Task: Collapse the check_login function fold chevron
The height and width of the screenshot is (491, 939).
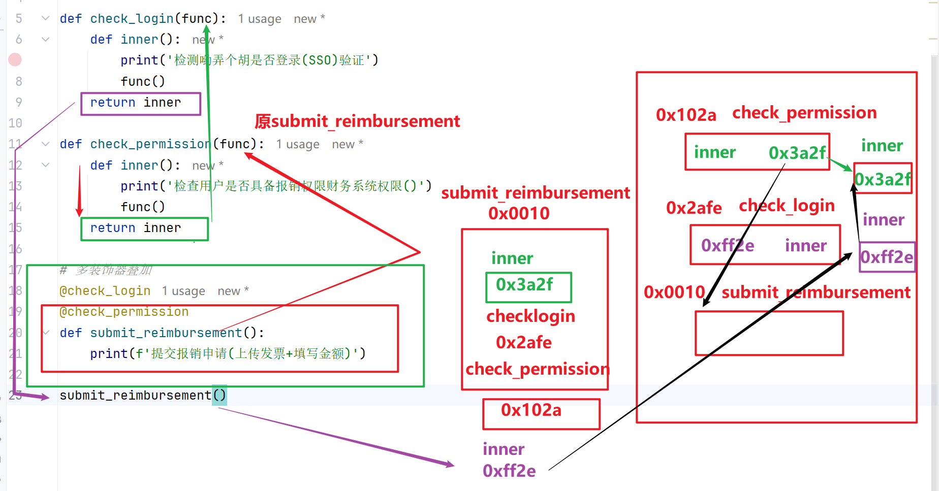Action: (46, 18)
